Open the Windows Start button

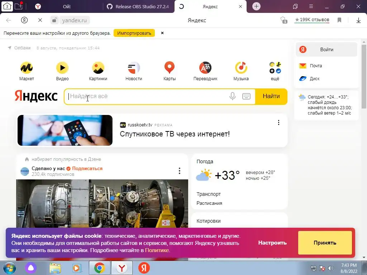(9, 268)
